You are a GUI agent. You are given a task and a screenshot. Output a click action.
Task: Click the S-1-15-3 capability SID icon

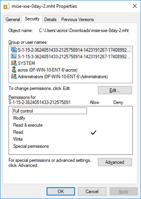pyautogui.click(x=14, y=56)
